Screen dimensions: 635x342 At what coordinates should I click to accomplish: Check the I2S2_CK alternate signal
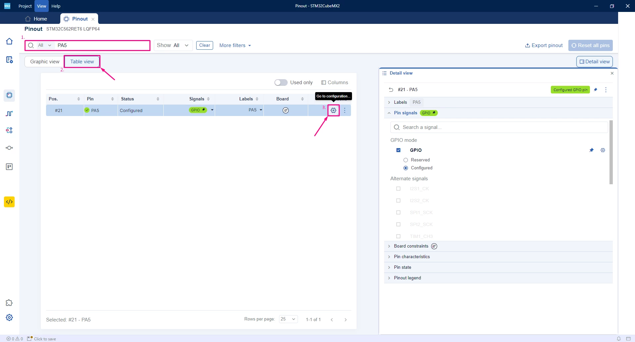tap(398, 200)
